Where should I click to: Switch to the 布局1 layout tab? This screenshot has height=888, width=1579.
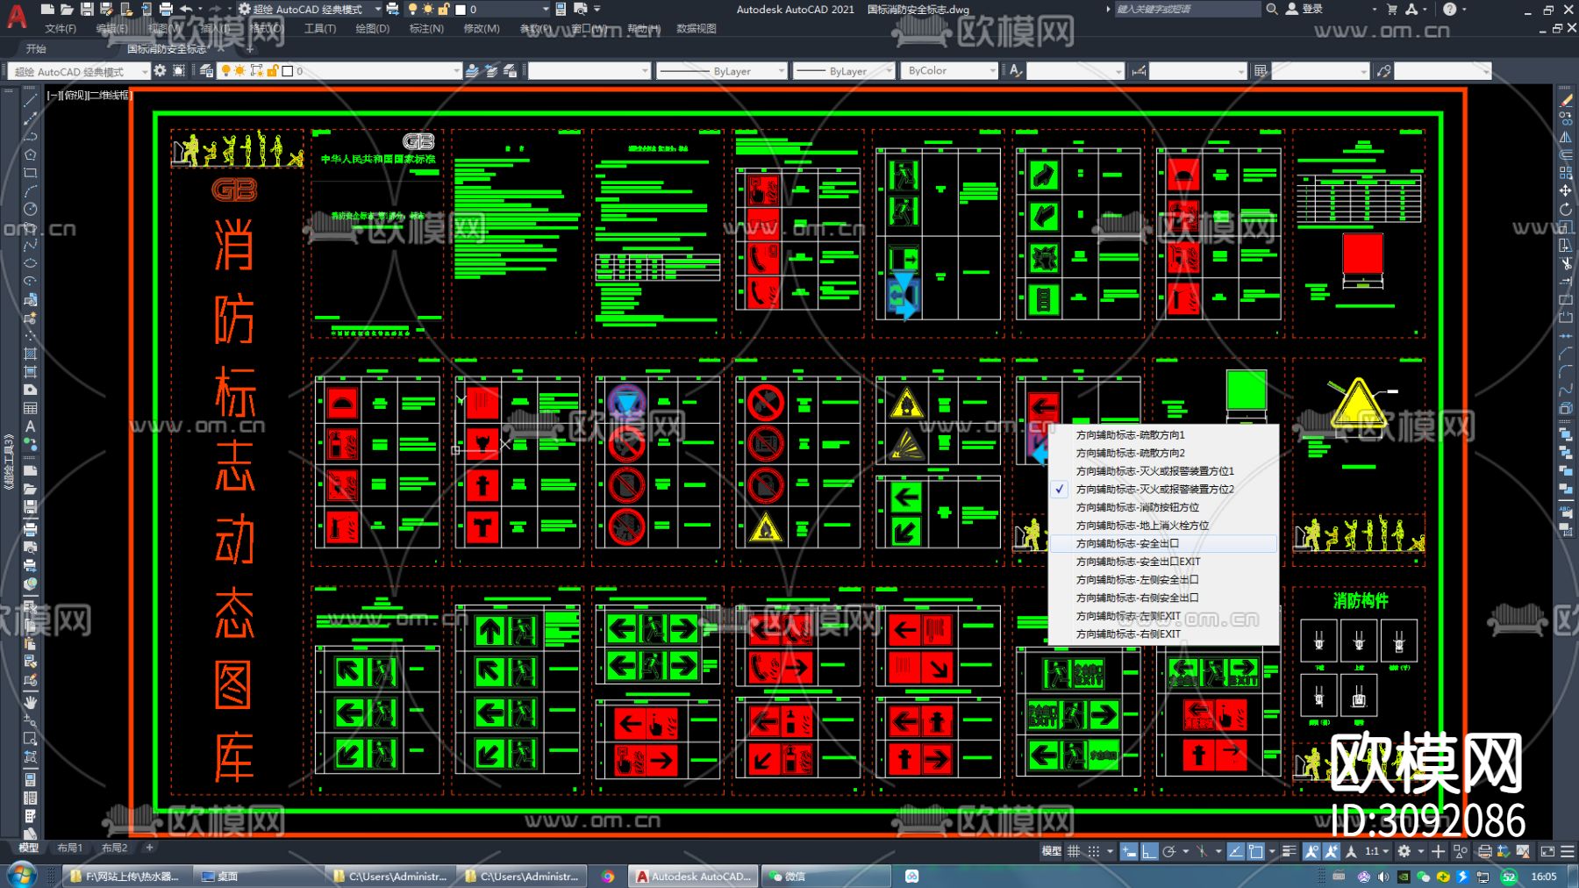[x=69, y=849]
